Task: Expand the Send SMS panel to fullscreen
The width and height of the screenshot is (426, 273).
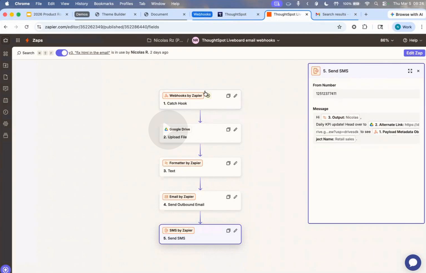Action: click(410, 71)
